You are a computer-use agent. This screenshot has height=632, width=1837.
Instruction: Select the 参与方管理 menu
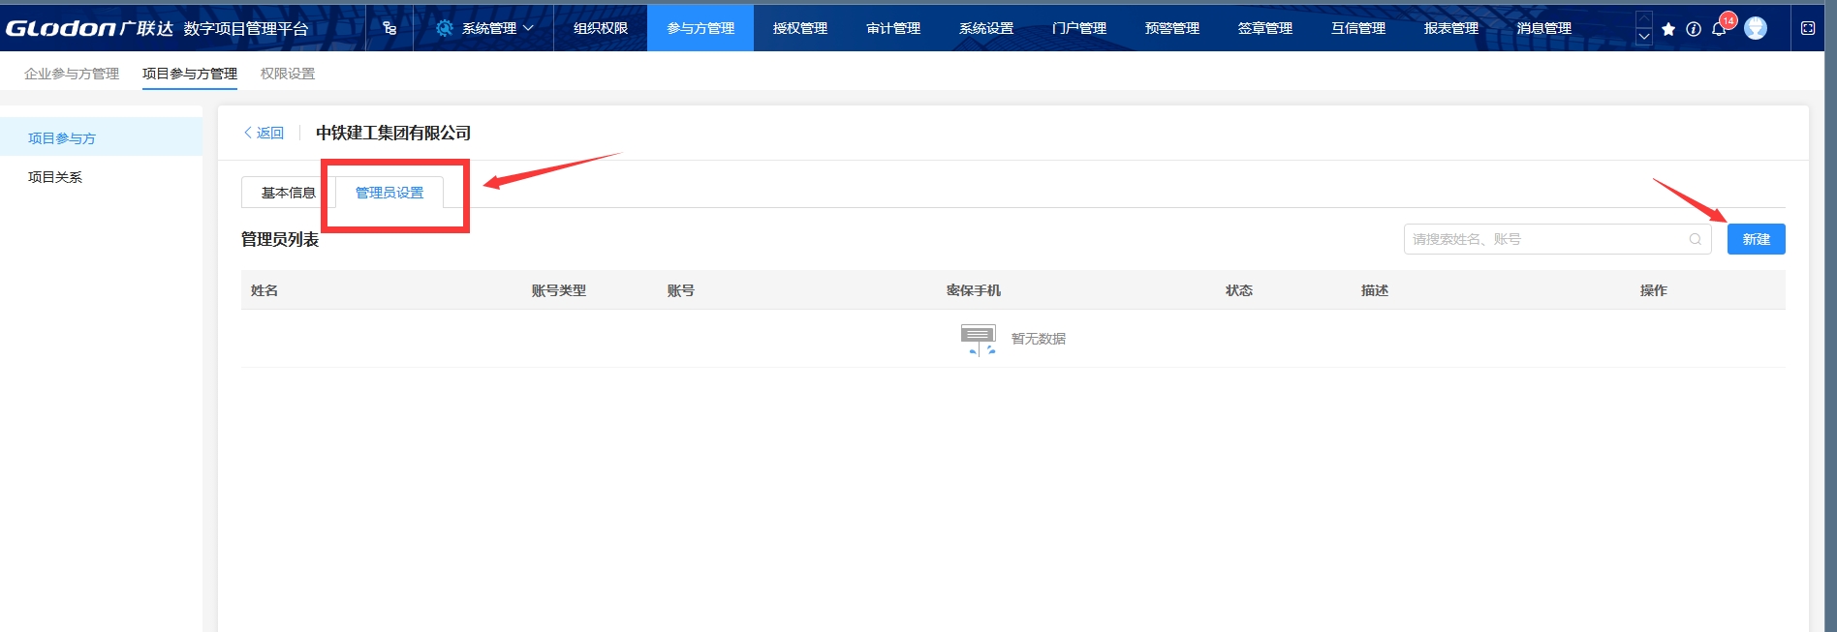(701, 28)
